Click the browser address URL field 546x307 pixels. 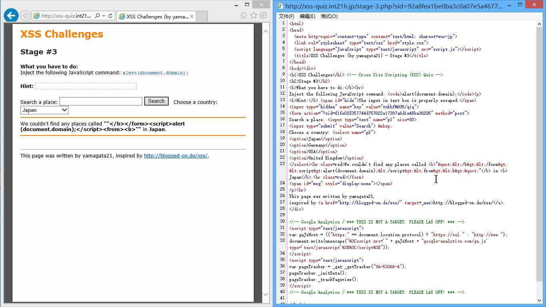(66, 16)
